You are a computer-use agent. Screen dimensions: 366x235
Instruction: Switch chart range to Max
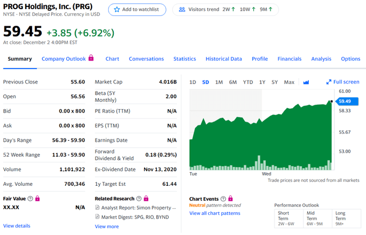coord(289,82)
